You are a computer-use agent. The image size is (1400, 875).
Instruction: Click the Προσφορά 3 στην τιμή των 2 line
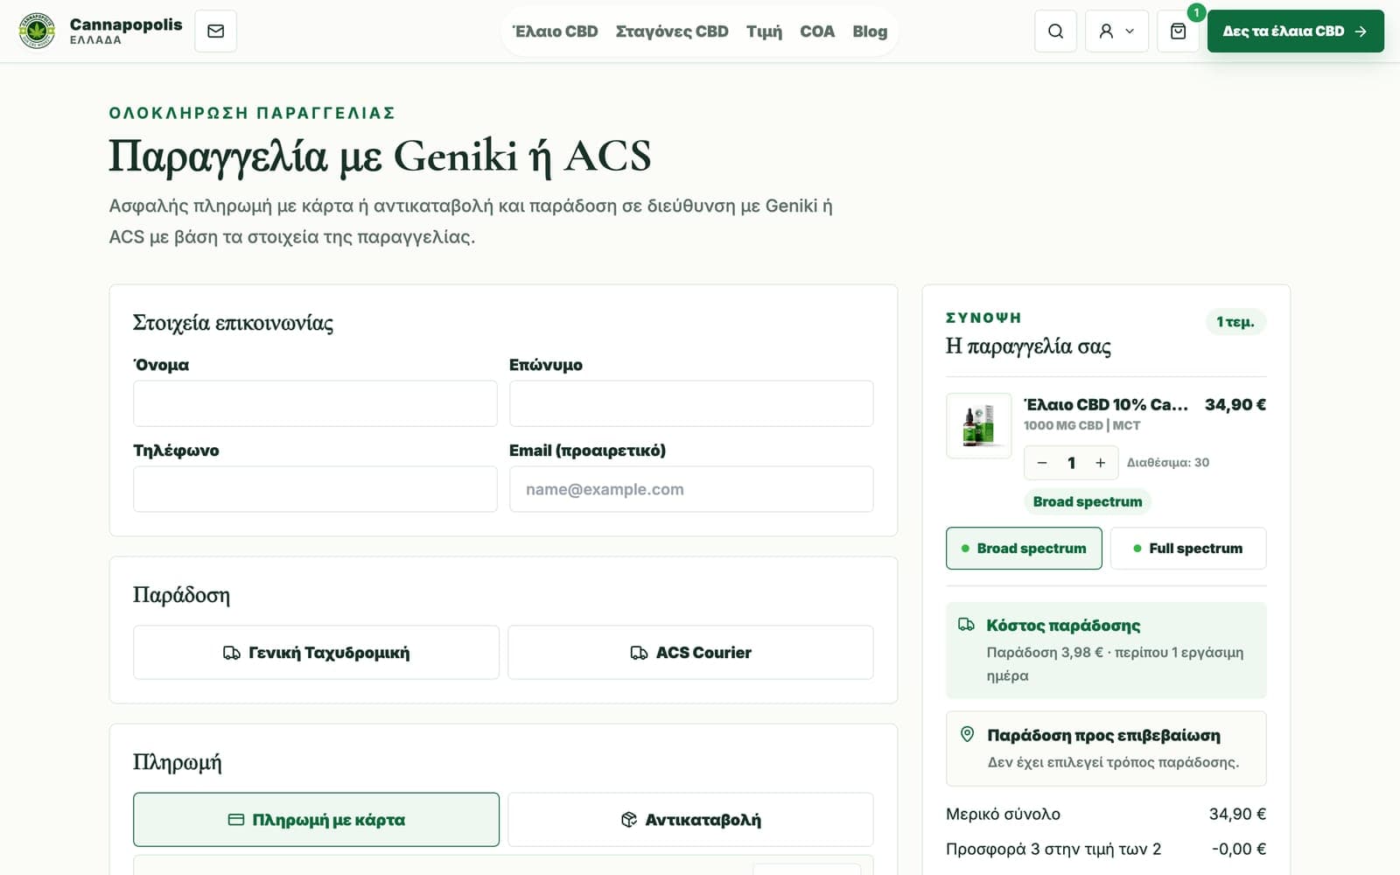(x=1053, y=850)
